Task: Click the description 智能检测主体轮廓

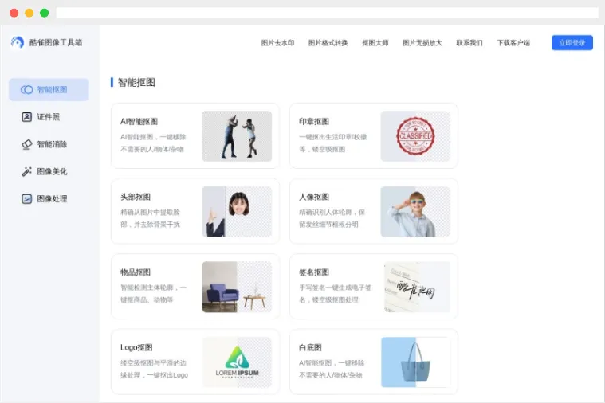Action: pos(154,293)
